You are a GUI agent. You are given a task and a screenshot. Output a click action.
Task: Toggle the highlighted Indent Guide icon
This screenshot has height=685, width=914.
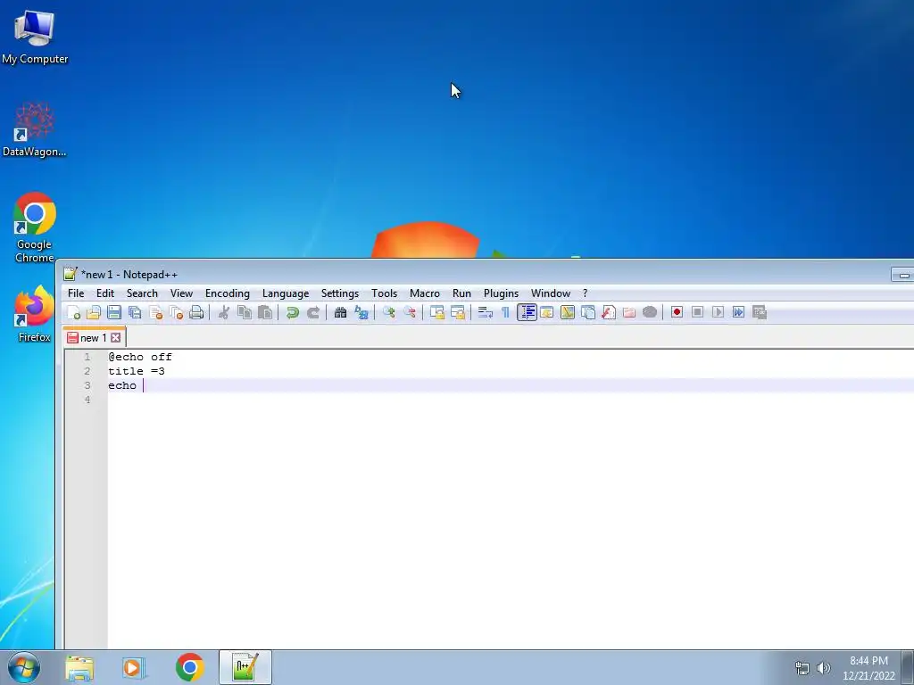(527, 313)
